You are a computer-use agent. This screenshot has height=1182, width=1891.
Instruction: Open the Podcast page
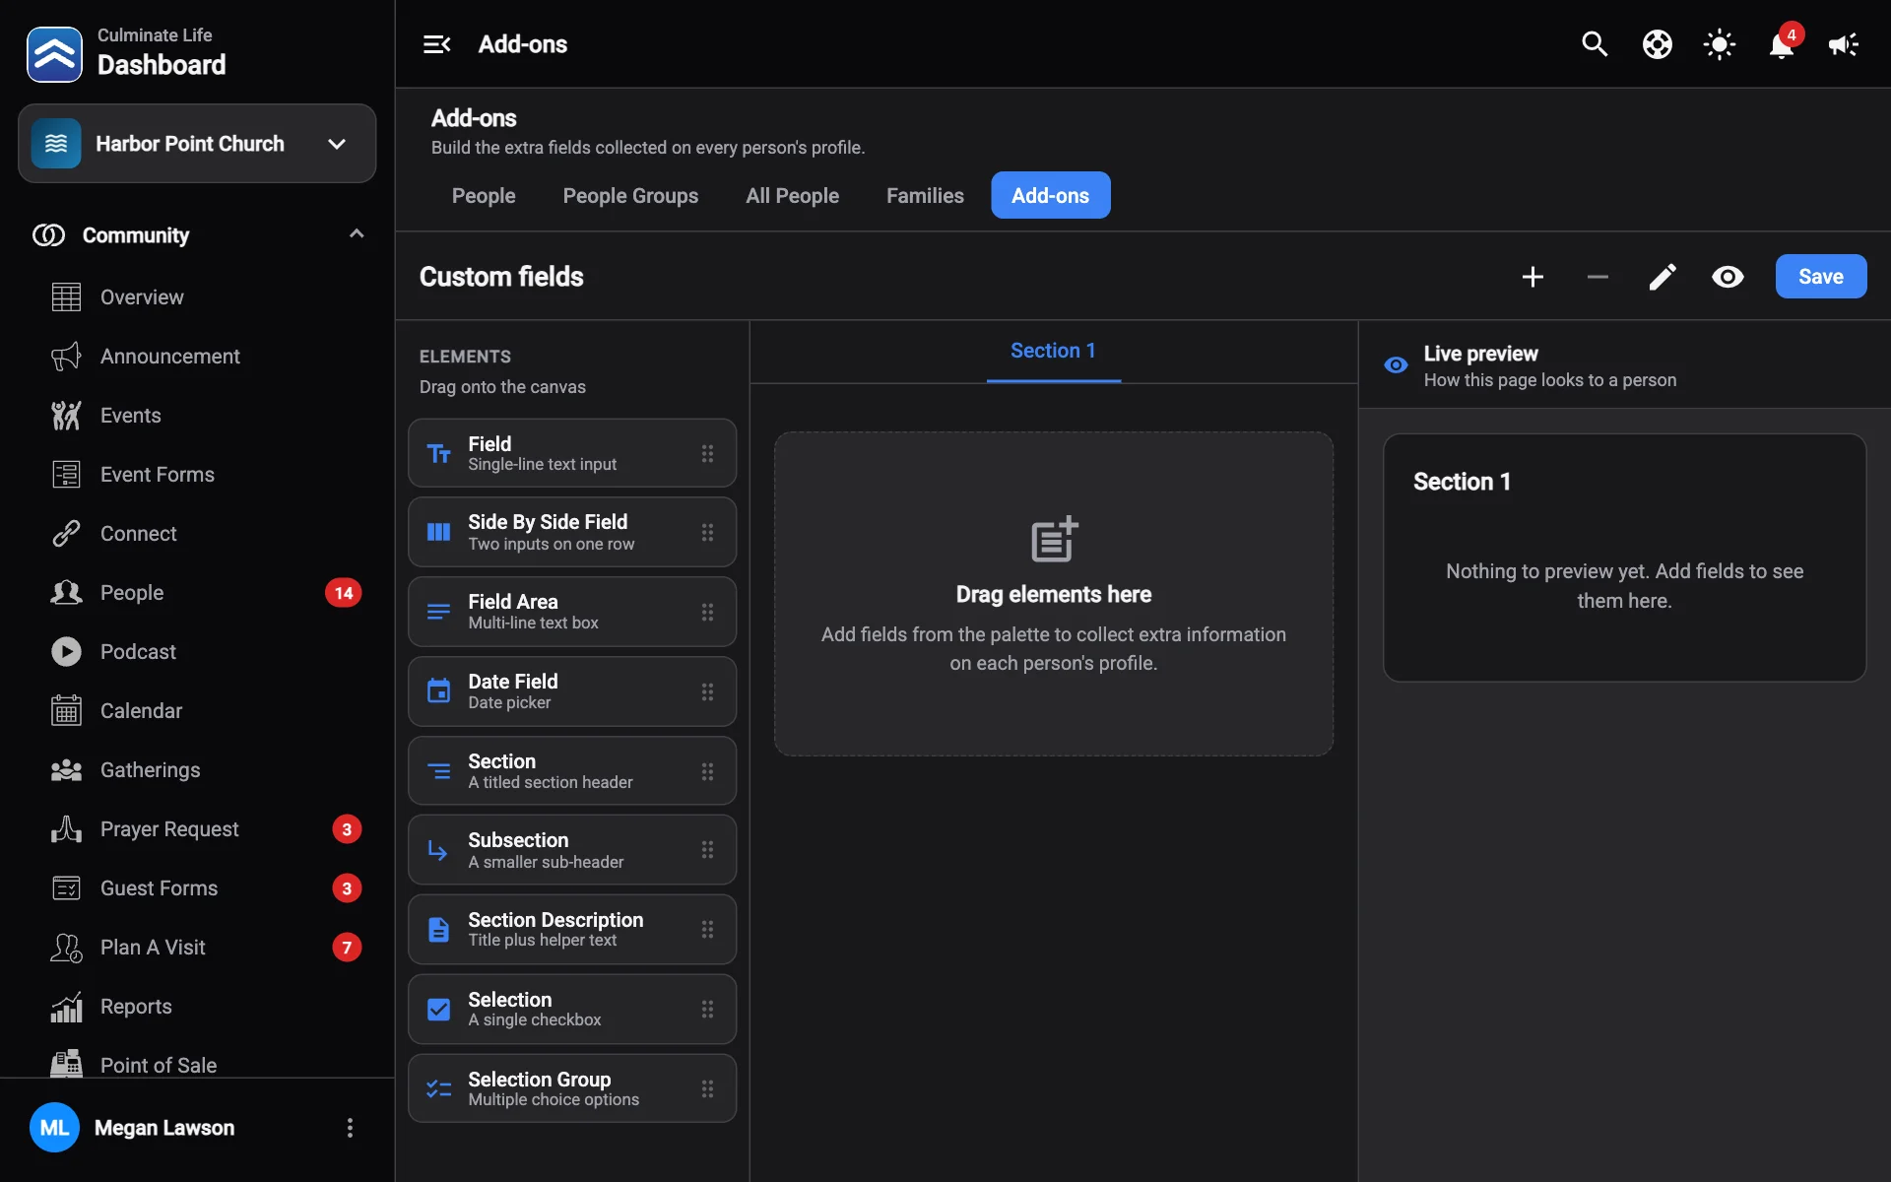point(197,652)
